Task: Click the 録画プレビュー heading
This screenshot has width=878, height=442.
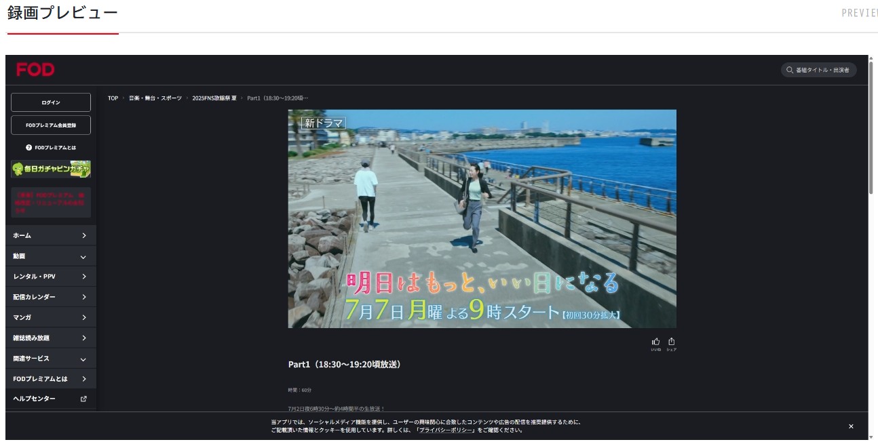Action: [62, 13]
